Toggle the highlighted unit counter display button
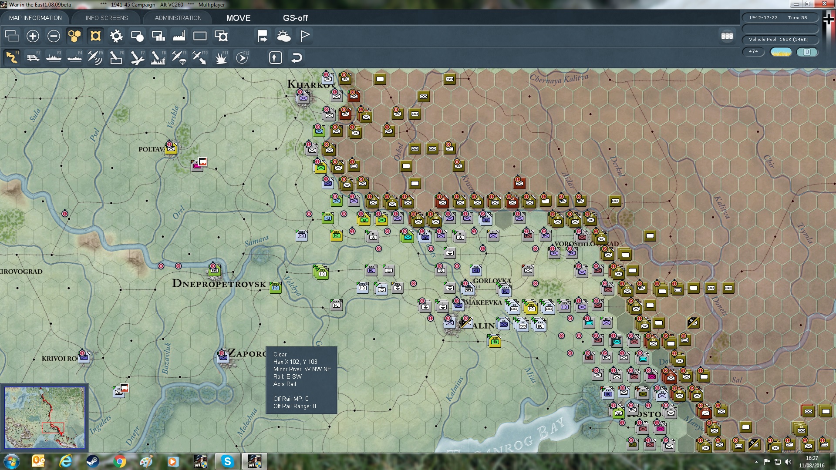This screenshot has width=836, height=470. 95,36
